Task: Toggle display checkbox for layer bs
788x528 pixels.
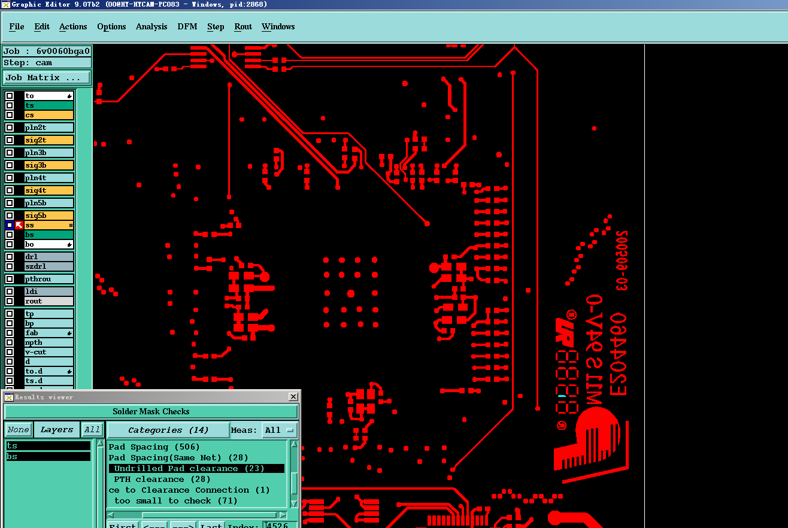Action: click(x=10, y=235)
